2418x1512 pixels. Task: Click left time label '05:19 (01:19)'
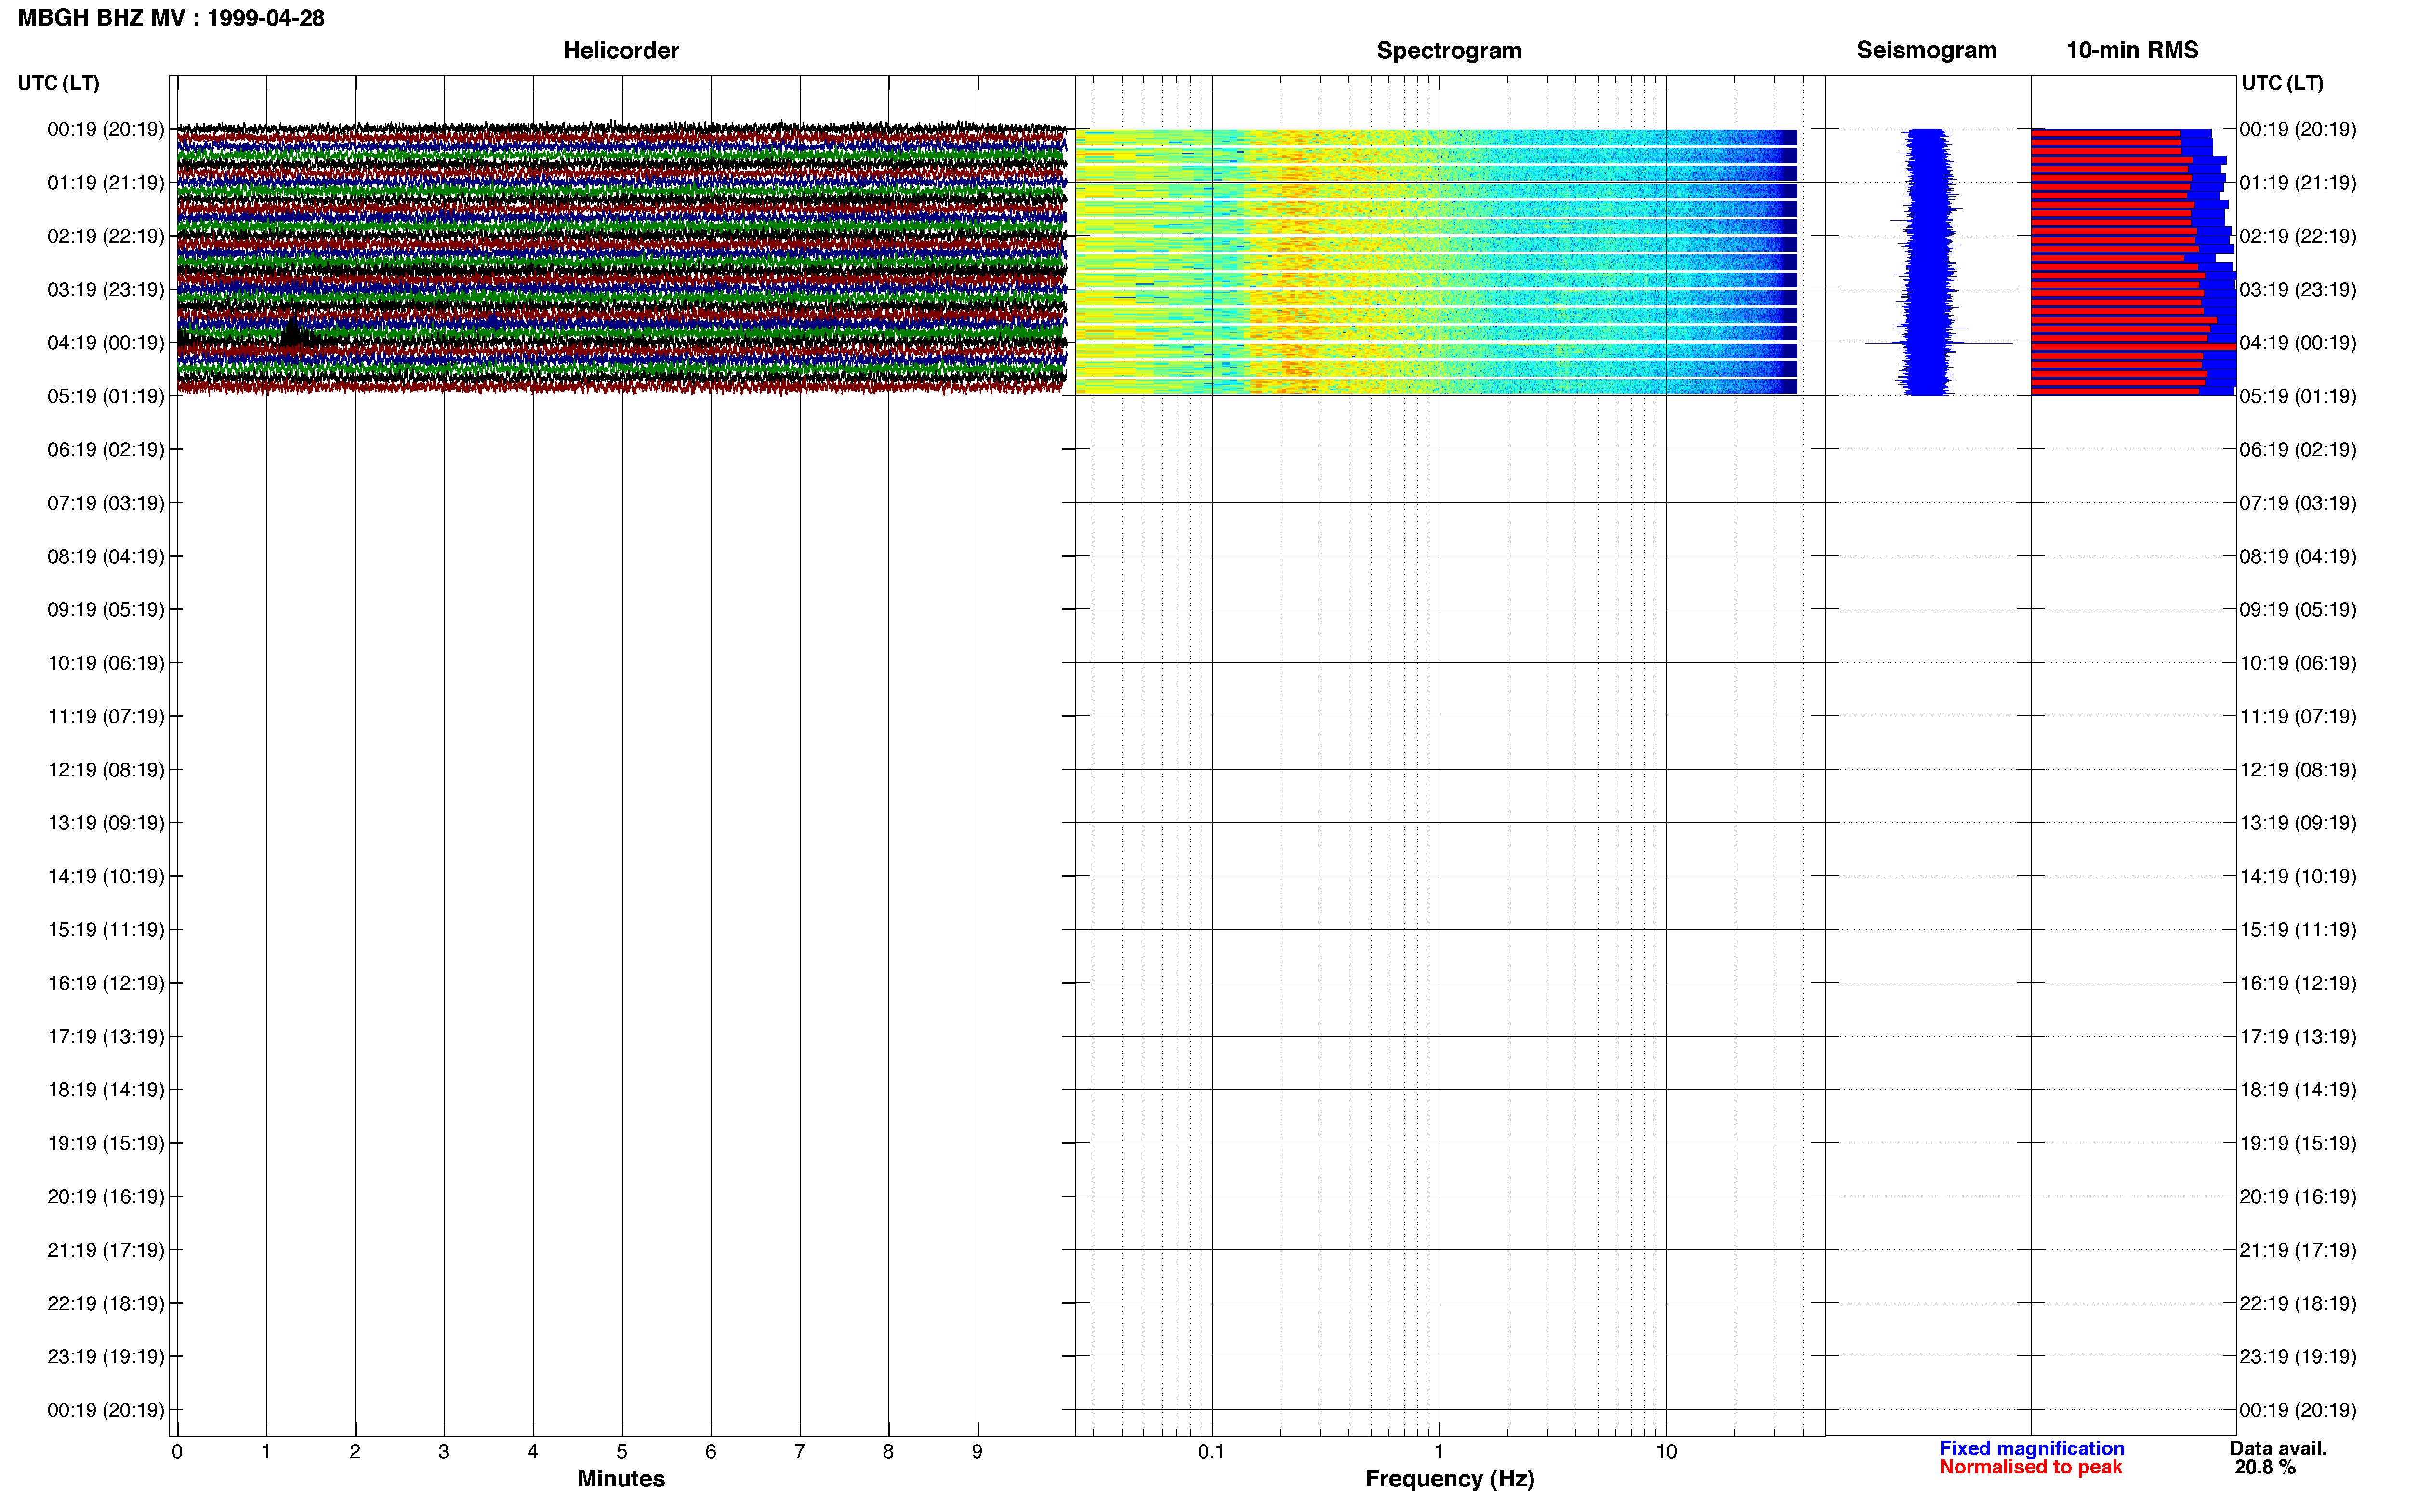[106, 396]
